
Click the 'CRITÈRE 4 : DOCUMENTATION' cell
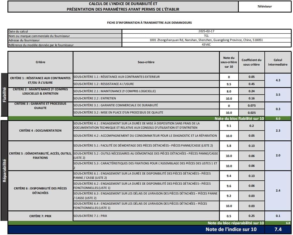click(40, 131)
